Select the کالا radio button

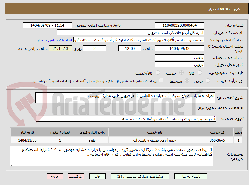[x=200, y=73]
